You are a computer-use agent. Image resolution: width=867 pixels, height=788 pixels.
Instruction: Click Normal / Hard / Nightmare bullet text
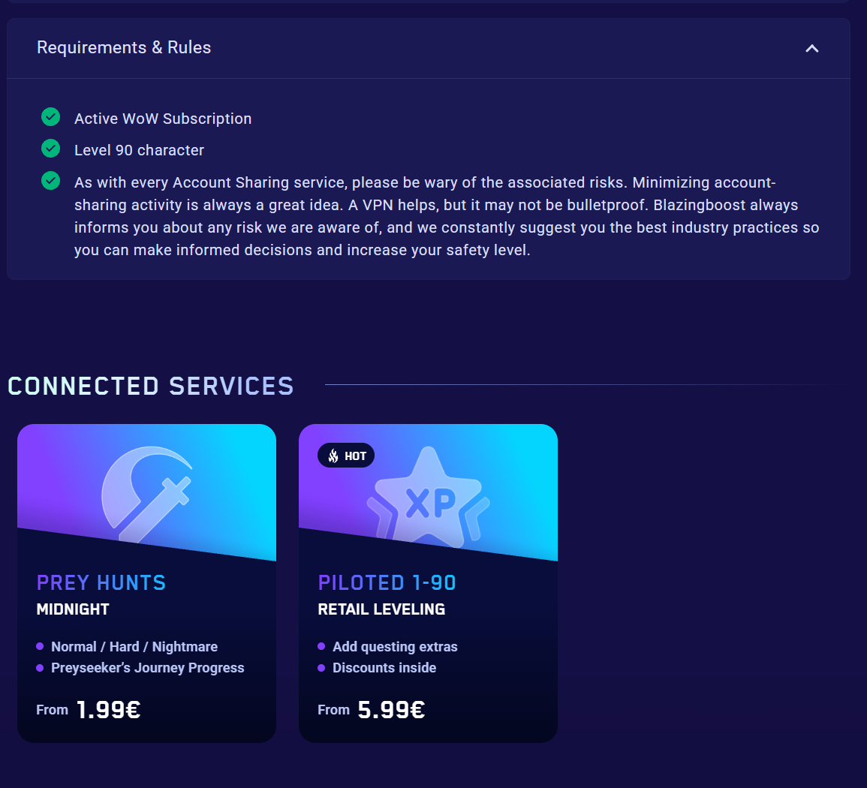pyautogui.click(x=134, y=646)
